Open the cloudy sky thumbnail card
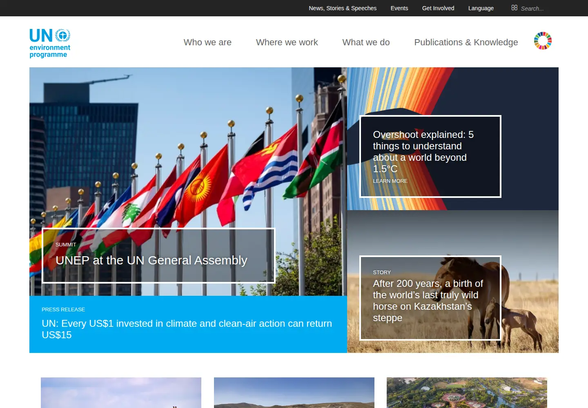The image size is (588, 408). 121,392
